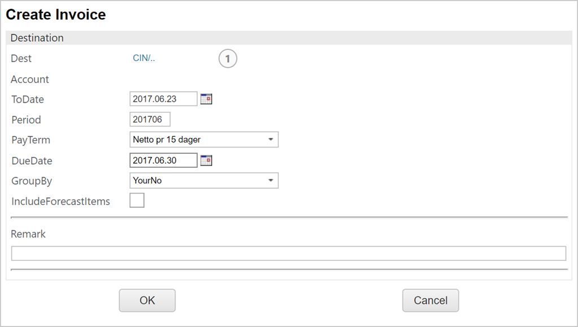Image resolution: width=578 pixels, height=327 pixels.
Task: Click the Create Invoice title
Action: coord(56,15)
